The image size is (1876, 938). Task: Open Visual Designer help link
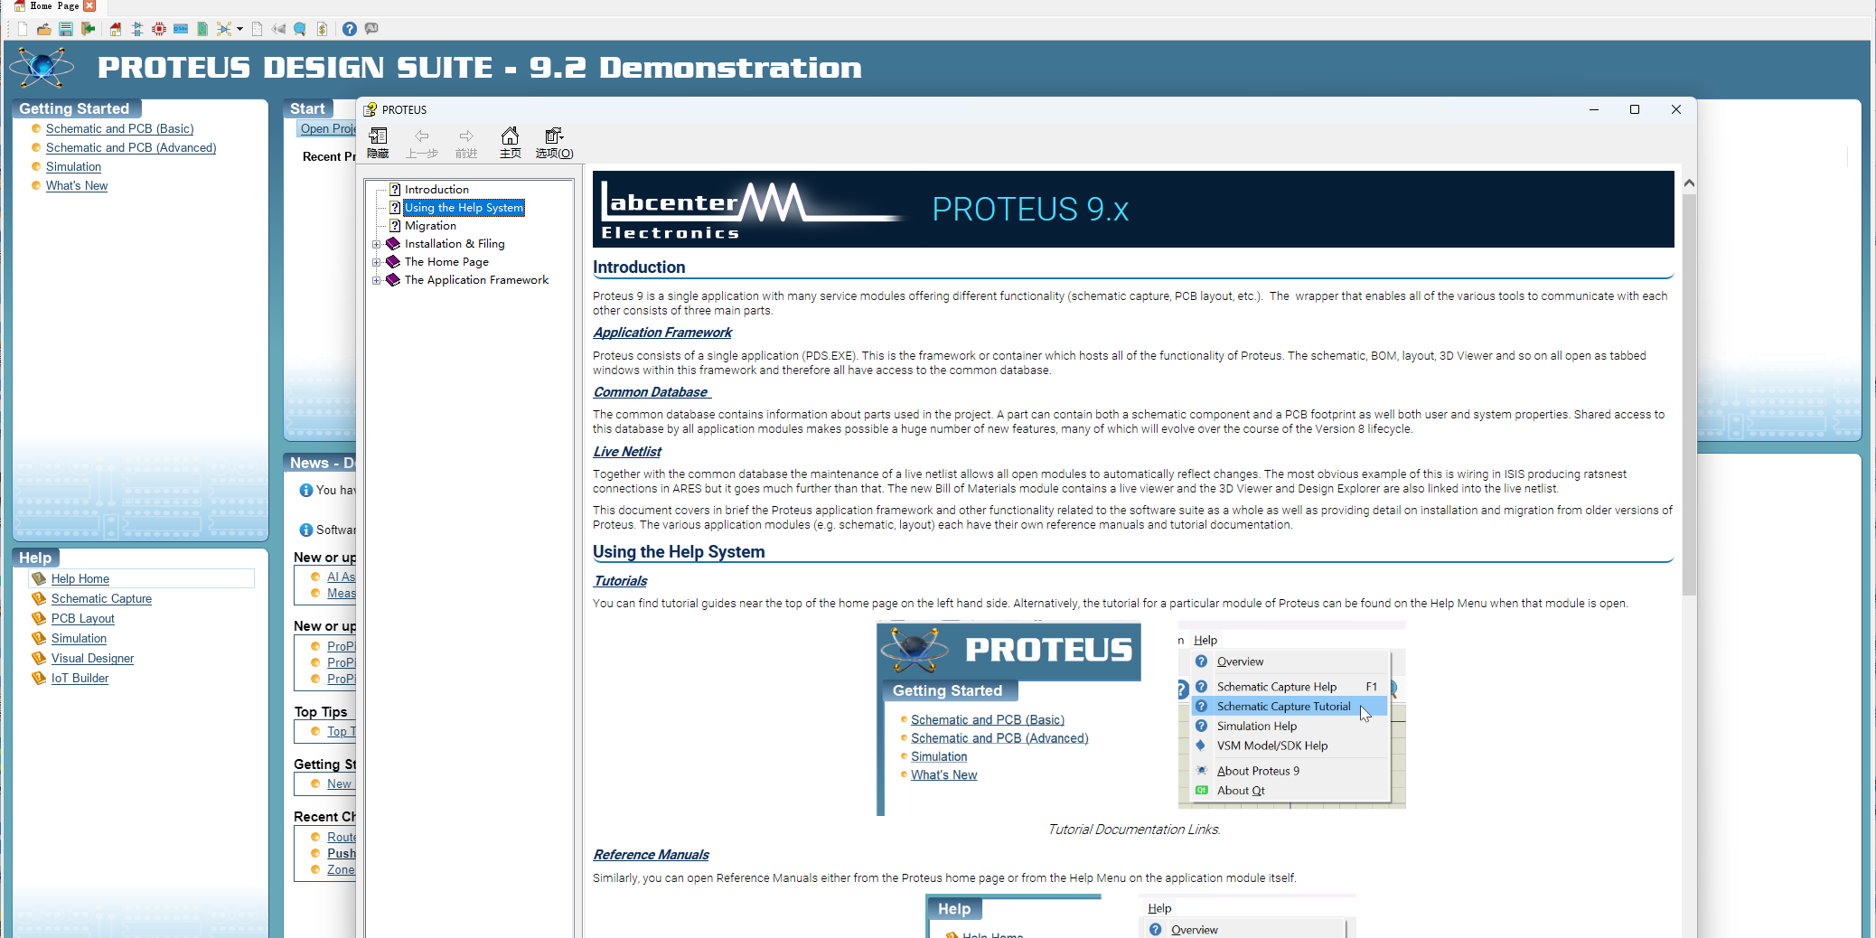(92, 659)
